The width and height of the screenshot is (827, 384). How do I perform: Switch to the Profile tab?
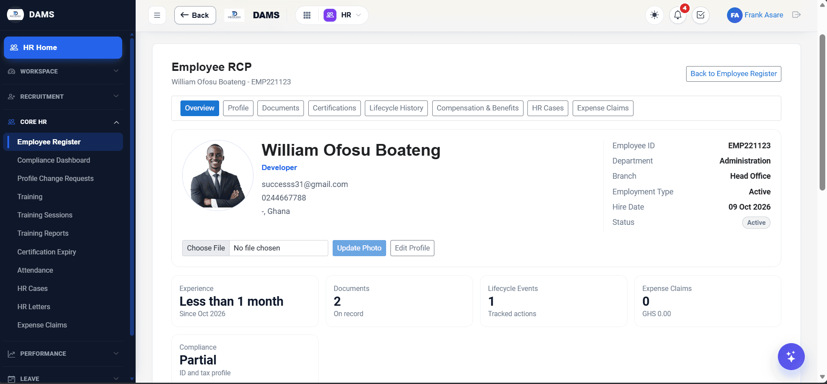tap(238, 108)
